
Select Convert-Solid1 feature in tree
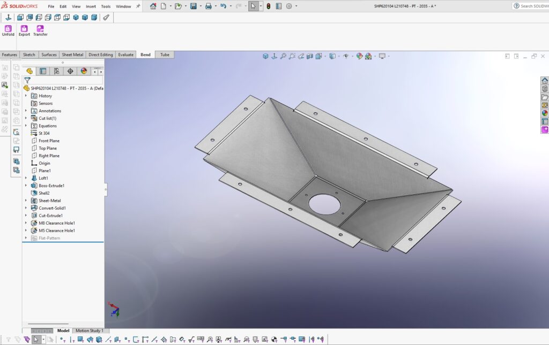[52, 208]
